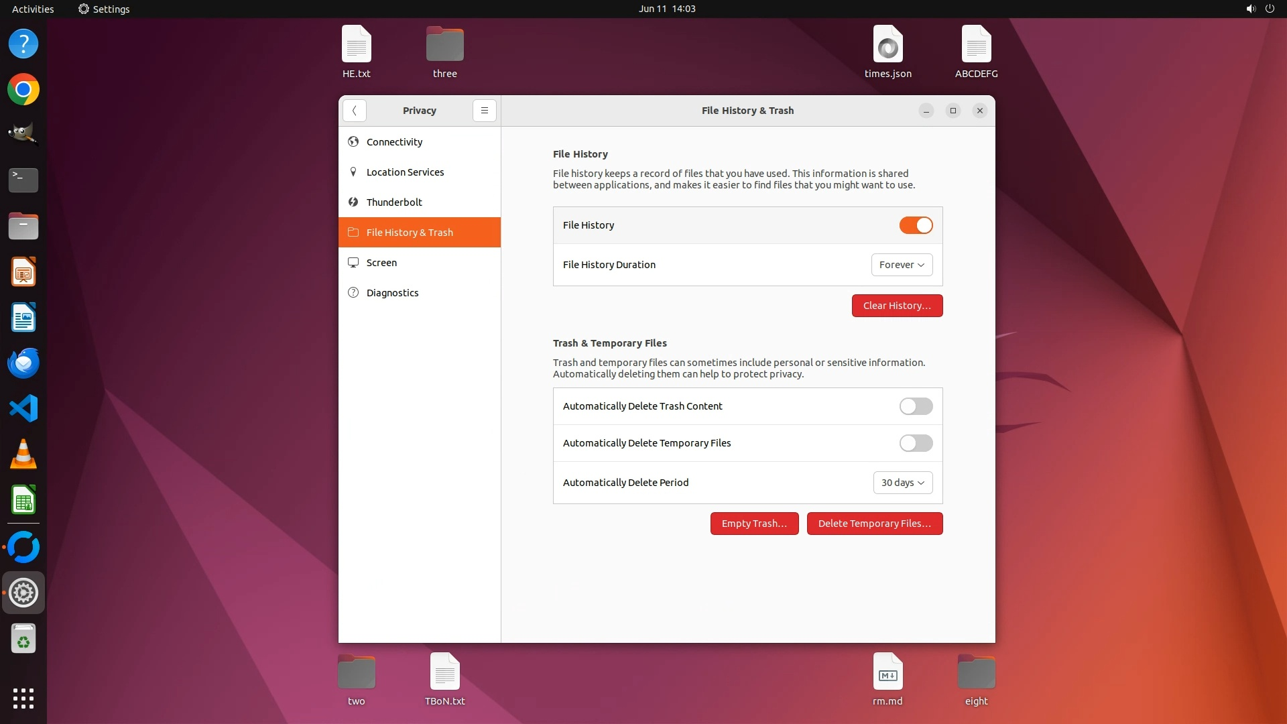Open Location Services in sidebar

click(405, 172)
